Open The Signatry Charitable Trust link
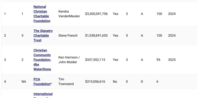Screen dimensions: 206x98 click(x=43, y=36)
